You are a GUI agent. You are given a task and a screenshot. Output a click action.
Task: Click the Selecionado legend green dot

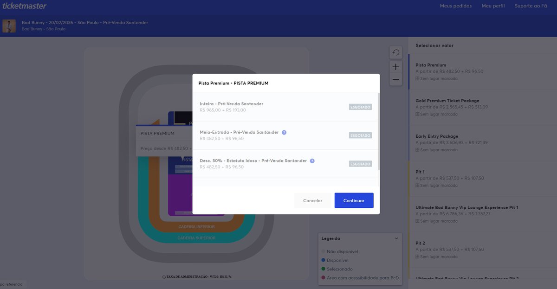(x=323, y=269)
